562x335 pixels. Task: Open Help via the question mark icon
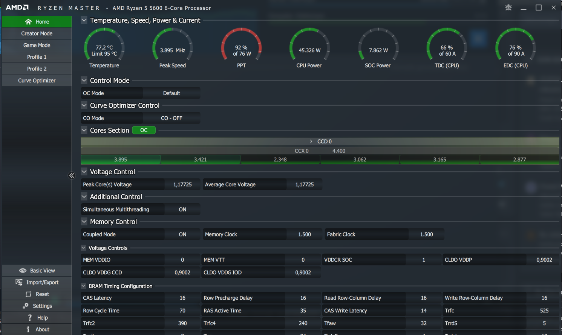click(x=30, y=318)
